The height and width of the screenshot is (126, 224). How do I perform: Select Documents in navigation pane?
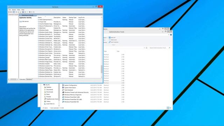(x=49, y=90)
